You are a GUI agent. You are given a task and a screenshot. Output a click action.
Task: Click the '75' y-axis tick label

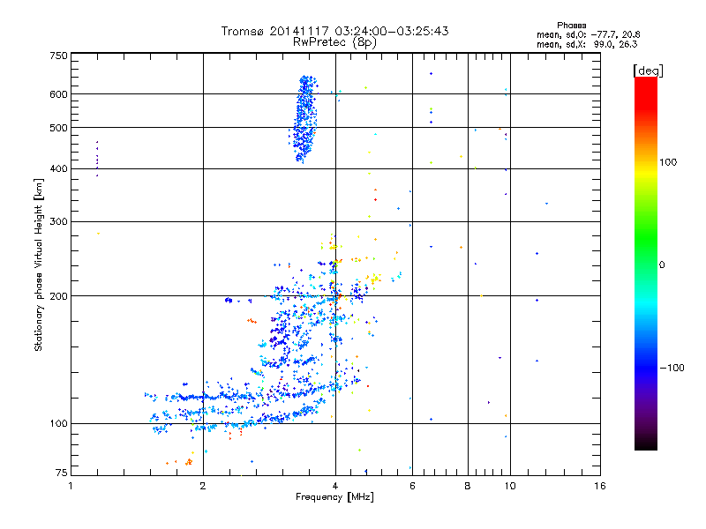click(x=62, y=473)
